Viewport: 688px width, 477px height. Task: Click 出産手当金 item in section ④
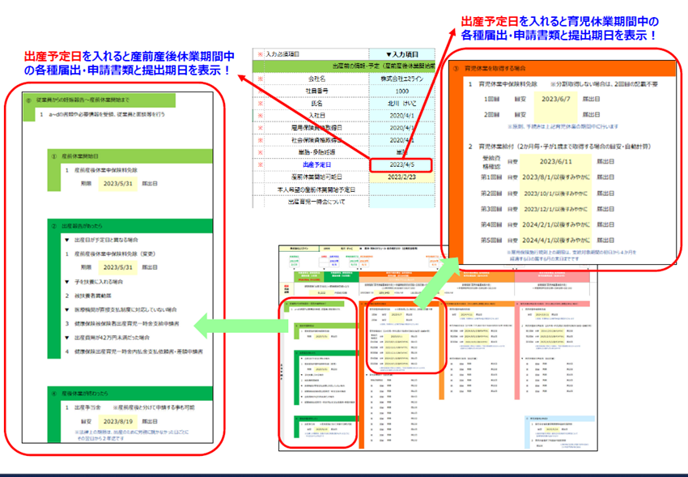point(87,407)
